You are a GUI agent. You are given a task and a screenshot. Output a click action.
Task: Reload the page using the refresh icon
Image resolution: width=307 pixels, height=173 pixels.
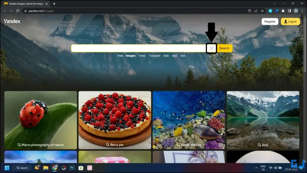pyautogui.click(x=18, y=11)
